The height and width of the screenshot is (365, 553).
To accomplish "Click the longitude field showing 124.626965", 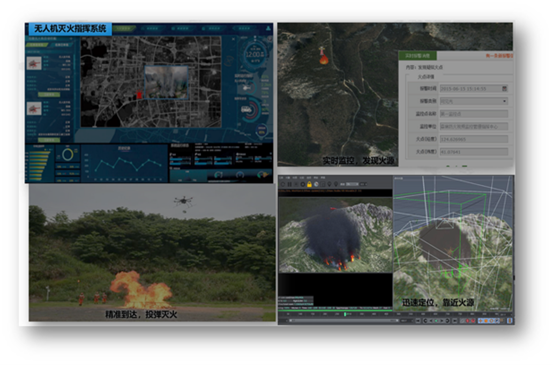I will [x=474, y=139].
